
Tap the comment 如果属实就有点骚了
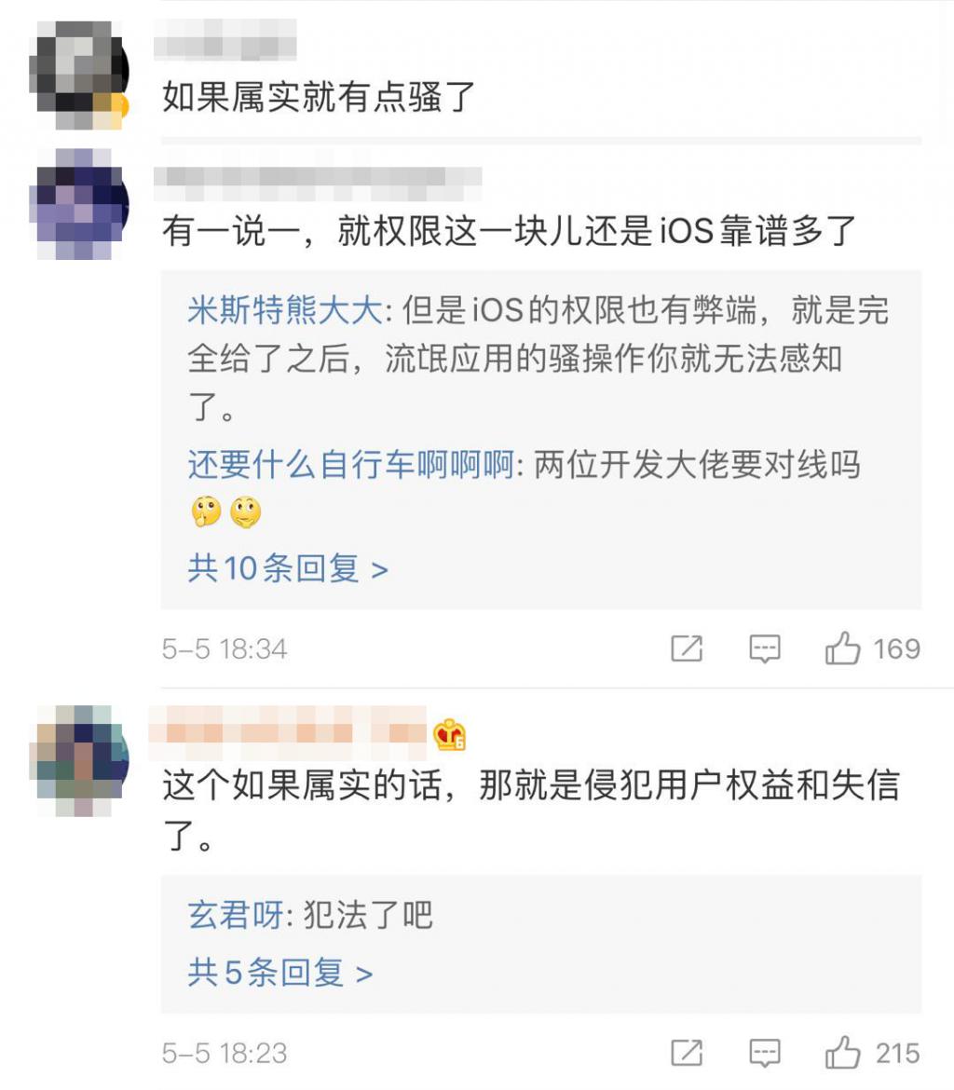(320, 96)
